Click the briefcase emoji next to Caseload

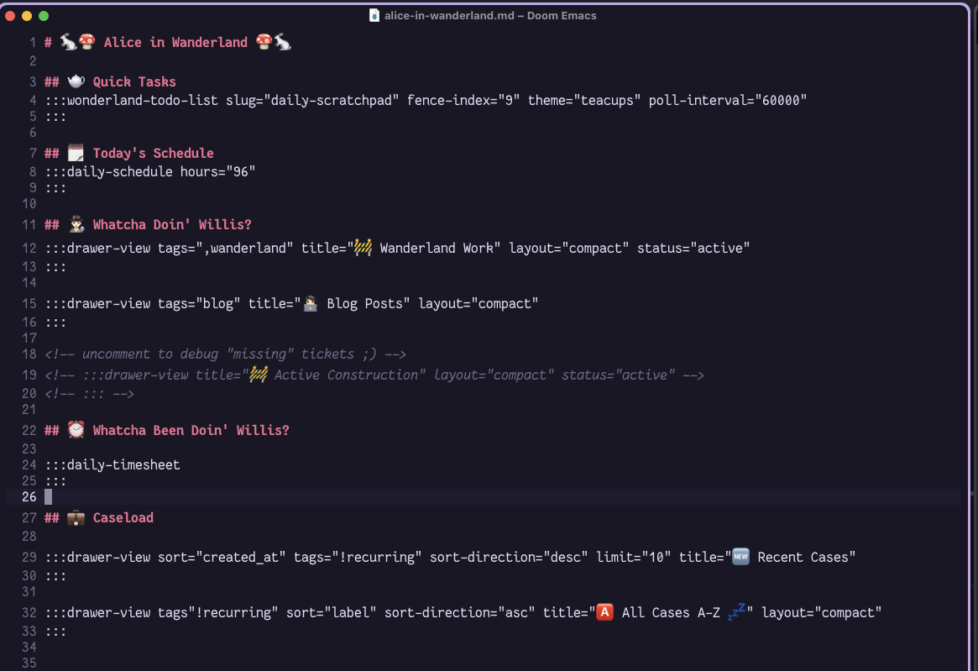pos(76,517)
